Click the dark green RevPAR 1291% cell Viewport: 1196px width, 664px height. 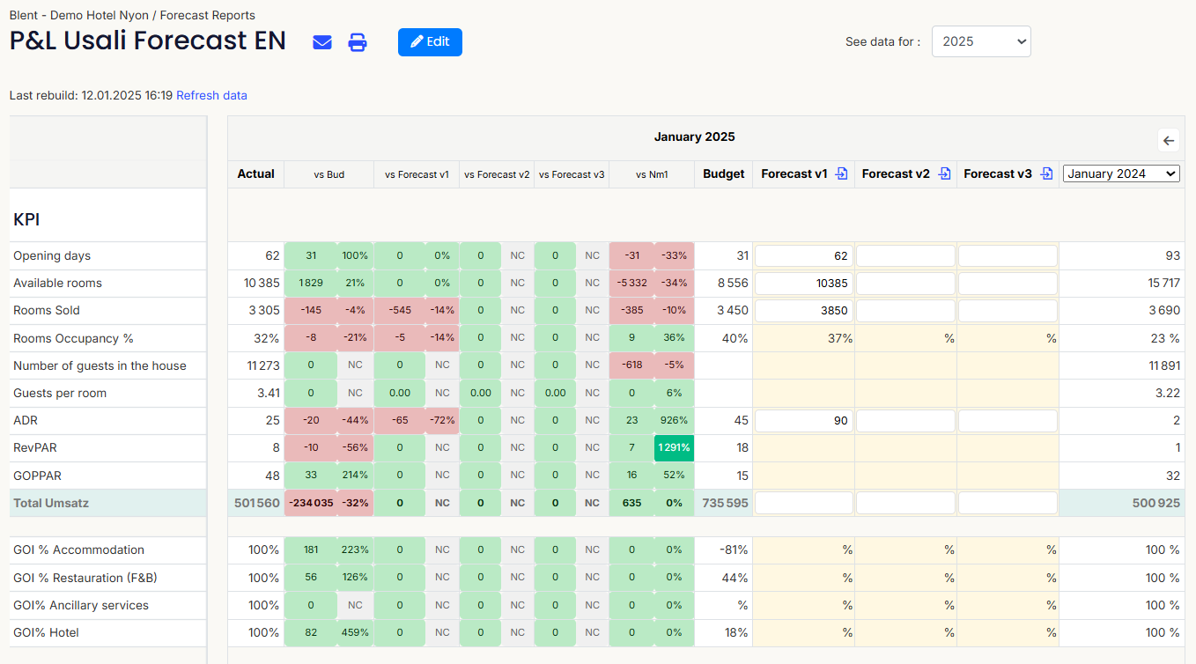click(674, 448)
